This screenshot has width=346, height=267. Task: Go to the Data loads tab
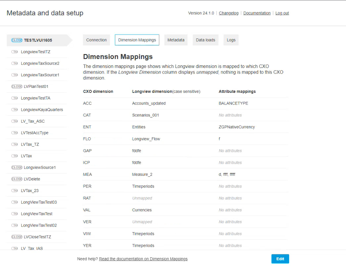click(x=205, y=40)
